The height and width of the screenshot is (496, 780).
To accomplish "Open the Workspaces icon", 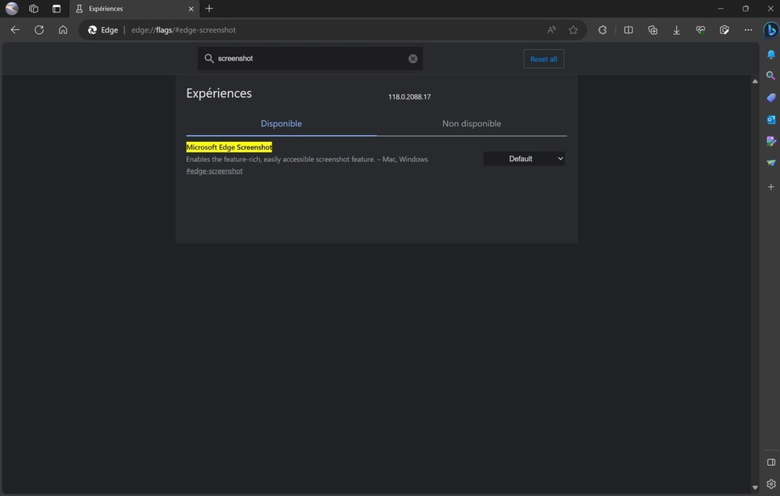I will [x=34, y=9].
